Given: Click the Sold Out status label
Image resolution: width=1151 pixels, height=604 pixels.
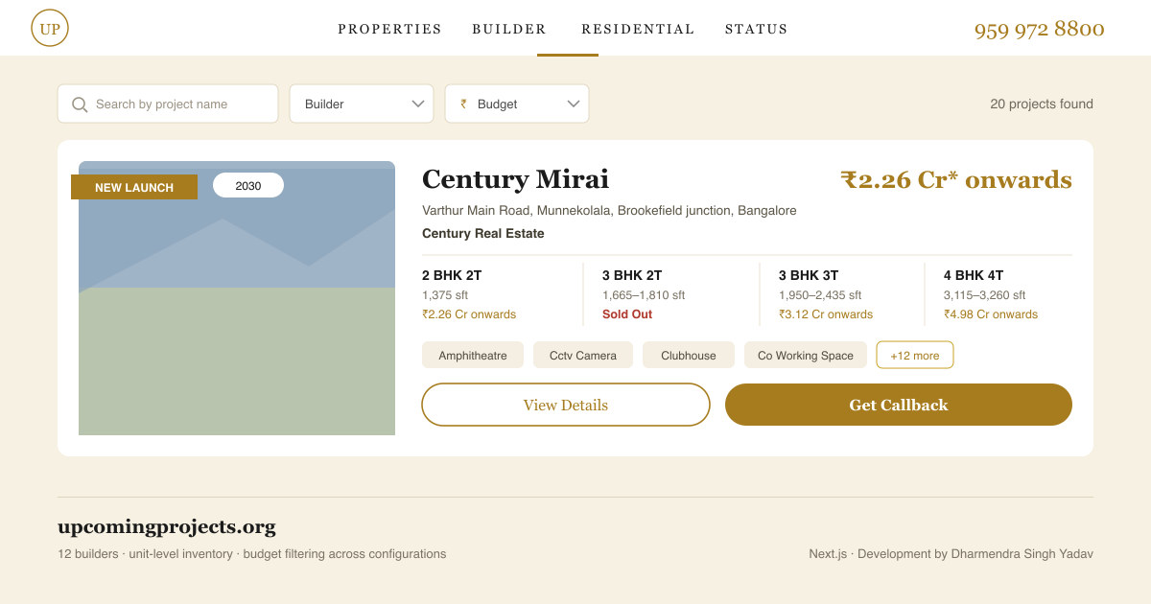Looking at the screenshot, I should pos(627,314).
